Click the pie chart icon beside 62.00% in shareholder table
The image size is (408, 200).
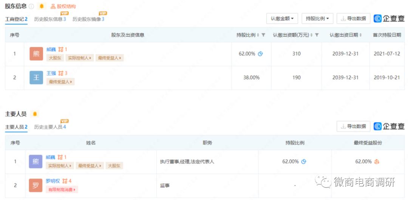coord(260,54)
